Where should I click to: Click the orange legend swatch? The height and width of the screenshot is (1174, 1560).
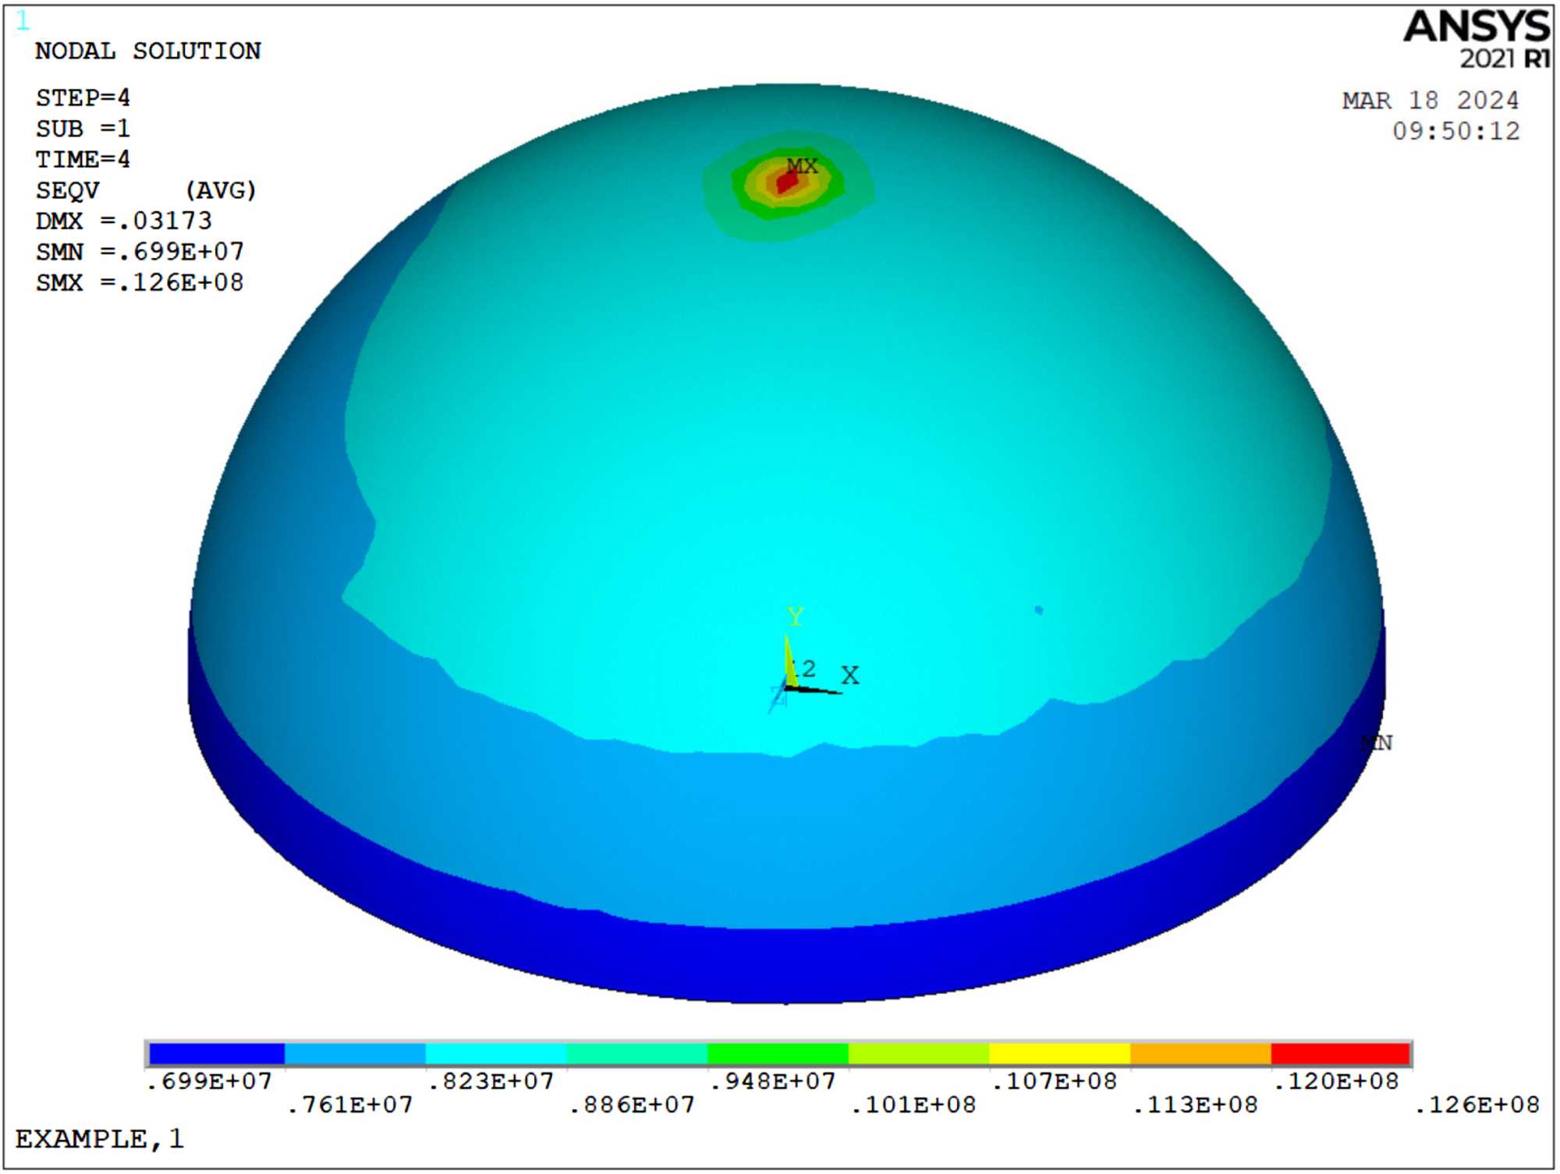coord(1200,1054)
